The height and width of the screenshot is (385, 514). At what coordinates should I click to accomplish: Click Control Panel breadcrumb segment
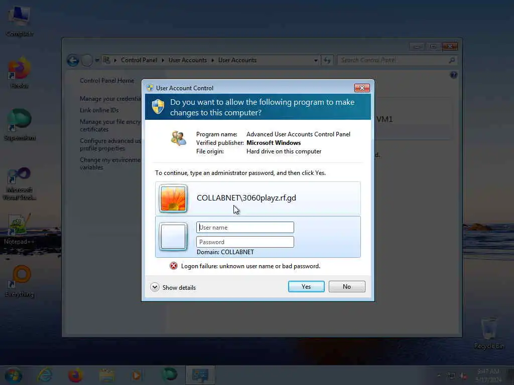point(139,60)
